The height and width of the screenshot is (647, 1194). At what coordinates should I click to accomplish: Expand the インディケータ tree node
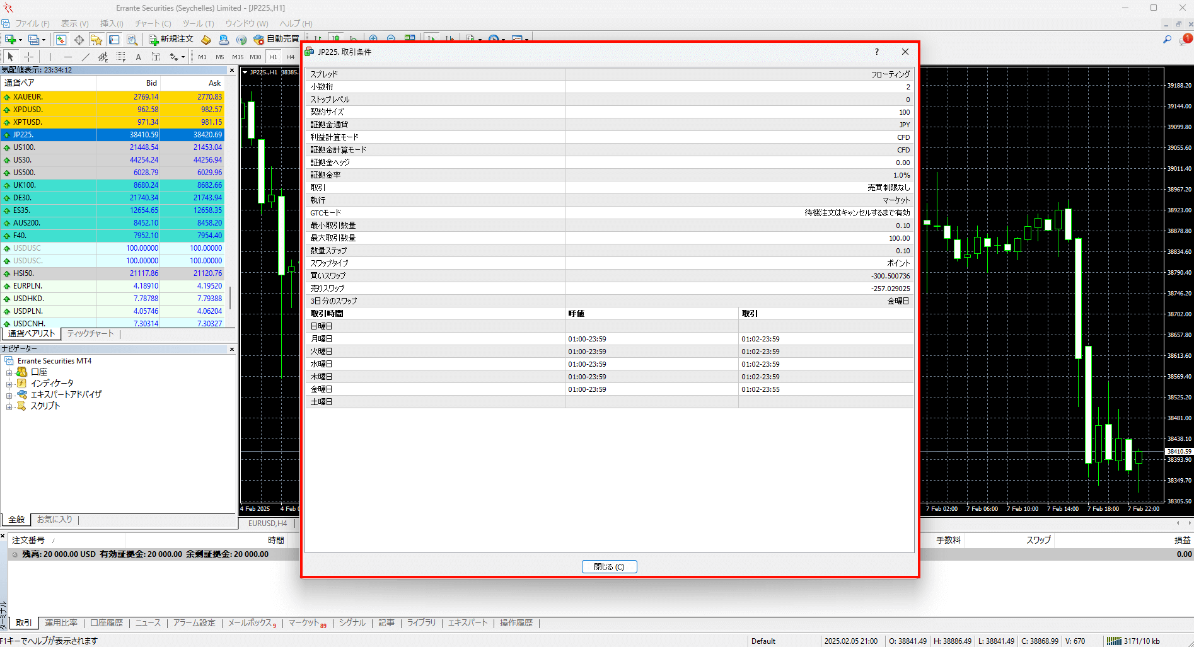click(x=9, y=384)
